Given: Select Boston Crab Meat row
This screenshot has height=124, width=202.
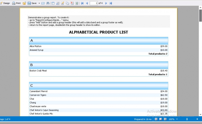Looking at the screenshot, I should 99,71.
